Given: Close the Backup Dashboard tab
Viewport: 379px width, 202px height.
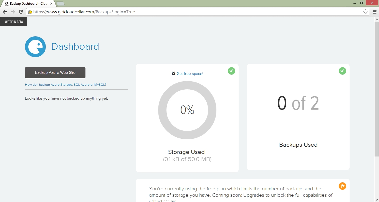Looking at the screenshot, I should click(51, 4).
